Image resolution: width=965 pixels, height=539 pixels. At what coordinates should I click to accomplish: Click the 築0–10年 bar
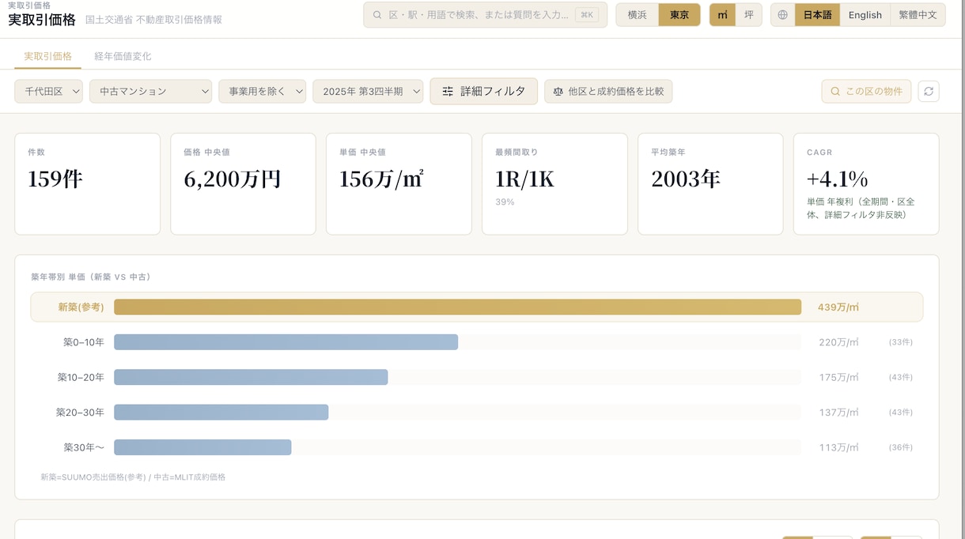[x=286, y=342]
